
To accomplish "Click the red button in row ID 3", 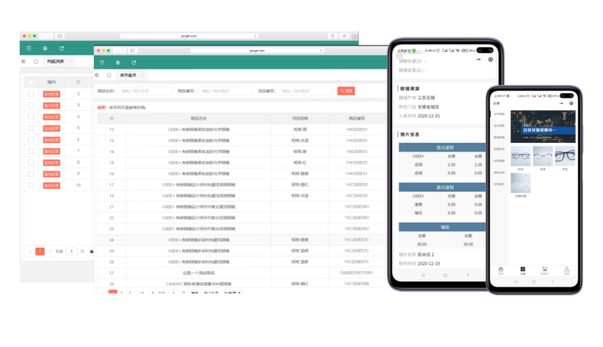I will [50, 106].
